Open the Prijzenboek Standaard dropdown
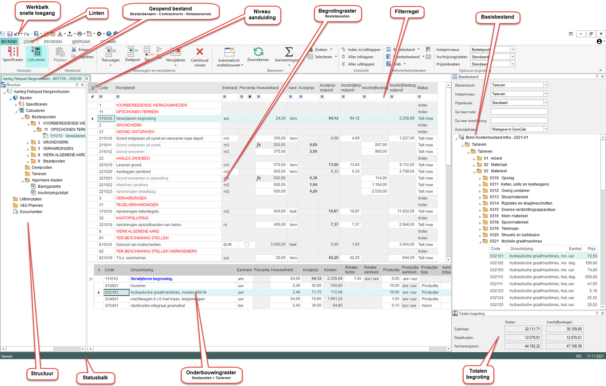 (546, 103)
